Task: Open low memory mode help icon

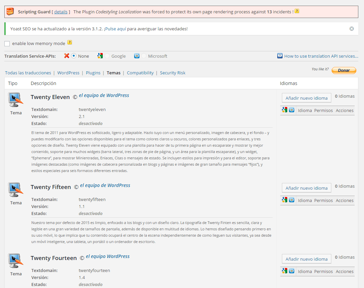Action: 70,42
